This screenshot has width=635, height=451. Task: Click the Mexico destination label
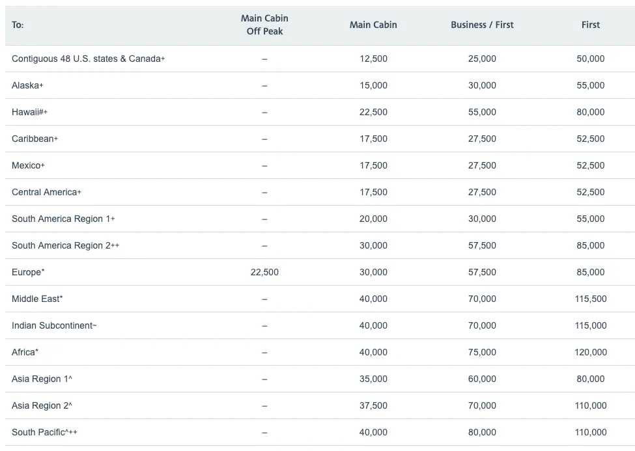click(x=29, y=165)
